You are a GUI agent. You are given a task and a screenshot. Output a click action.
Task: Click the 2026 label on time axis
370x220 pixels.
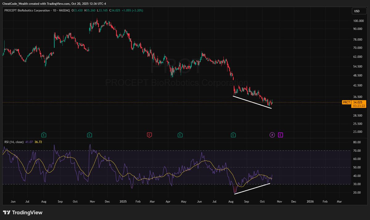coord(310,202)
